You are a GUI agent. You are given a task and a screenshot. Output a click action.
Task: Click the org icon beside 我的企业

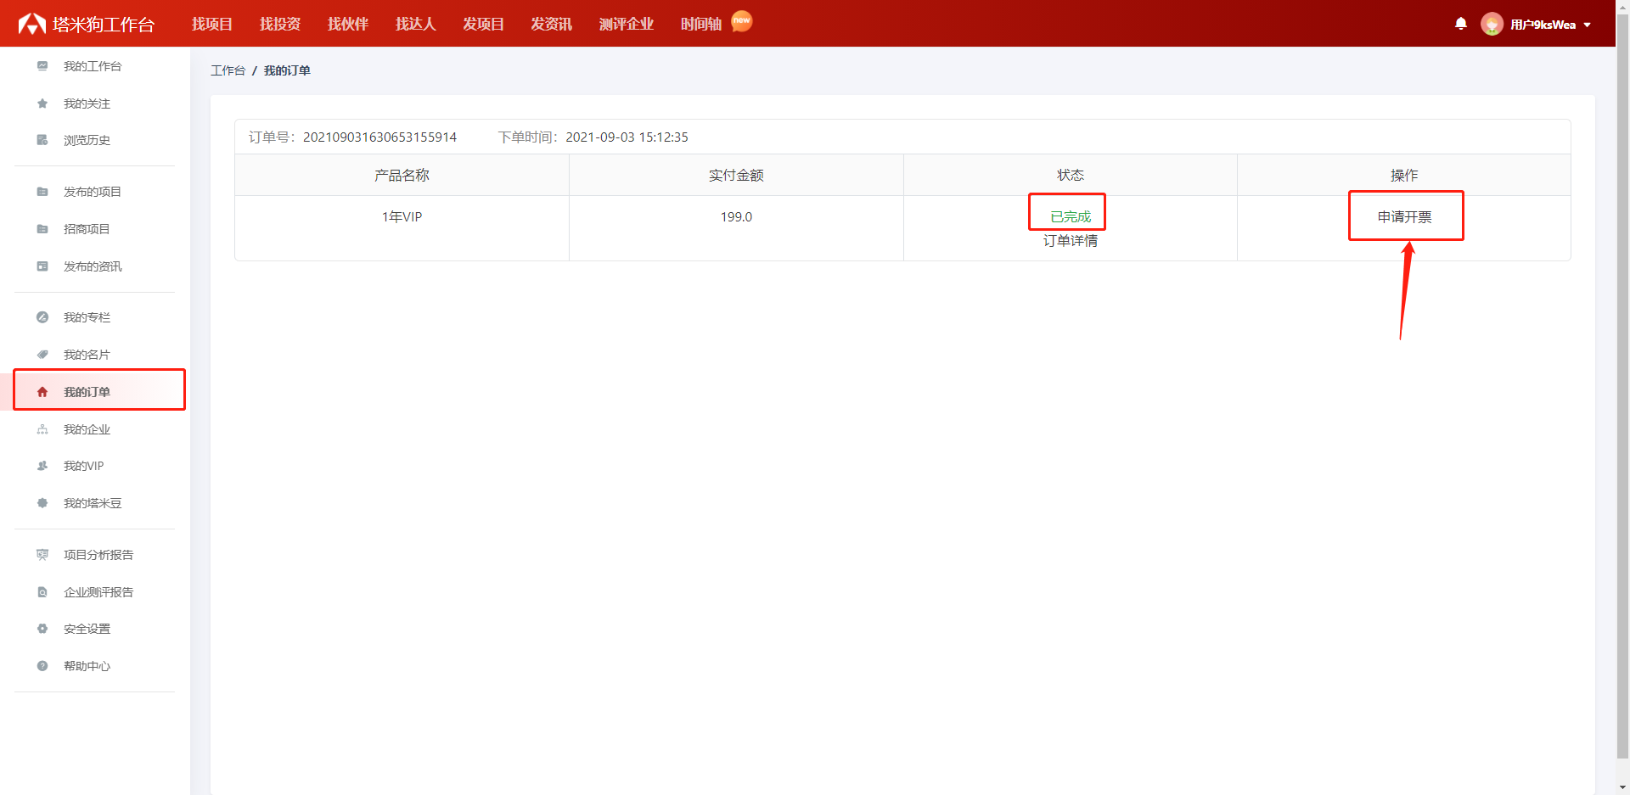pos(42,429)
